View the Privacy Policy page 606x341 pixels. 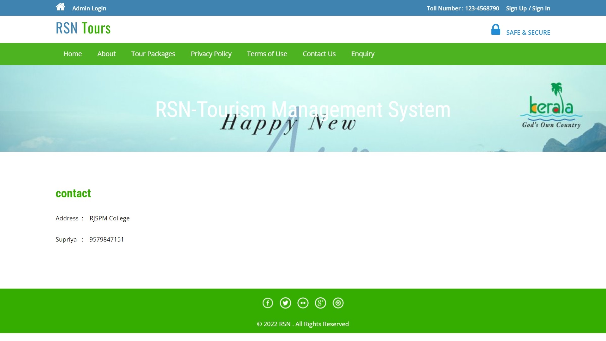click(211, 54)
